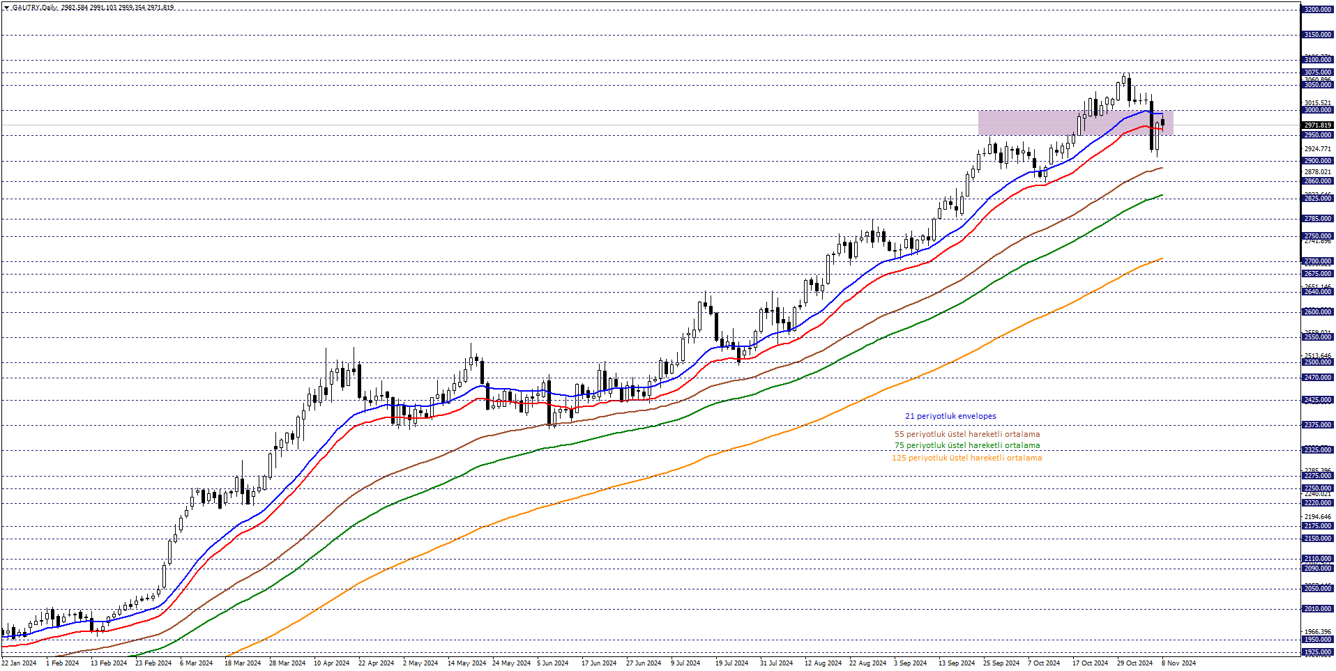
Task: Click the 2825.000 price level label
Action: tap(1318, 199)
